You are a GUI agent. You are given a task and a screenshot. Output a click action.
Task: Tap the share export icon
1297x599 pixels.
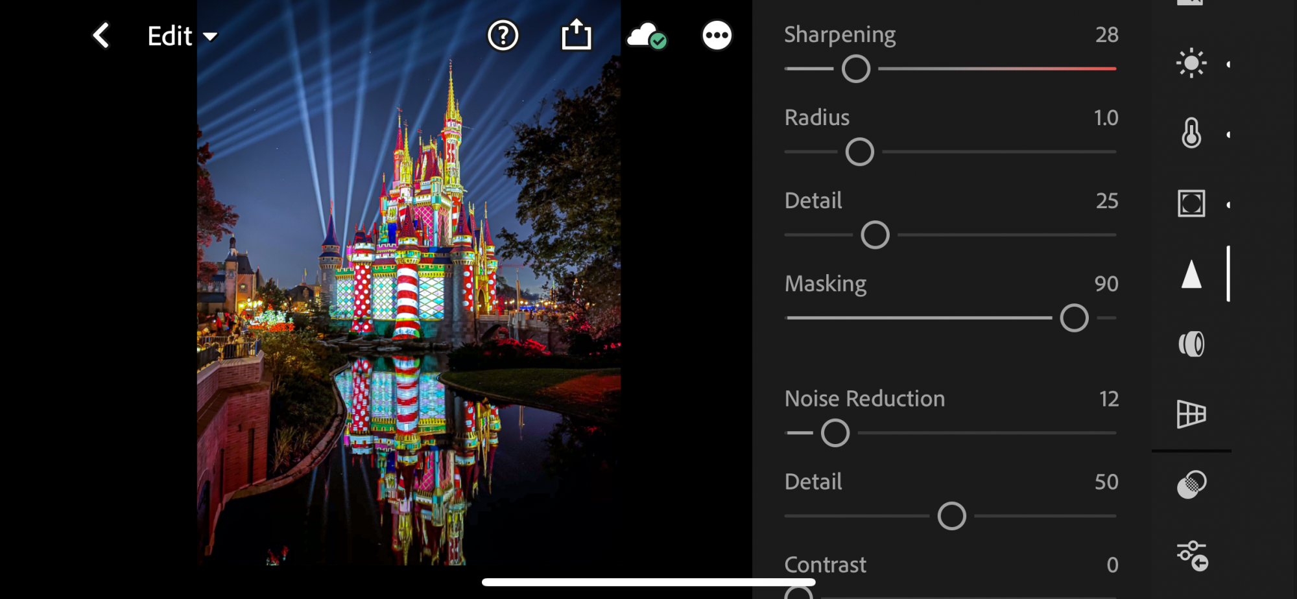576,35
